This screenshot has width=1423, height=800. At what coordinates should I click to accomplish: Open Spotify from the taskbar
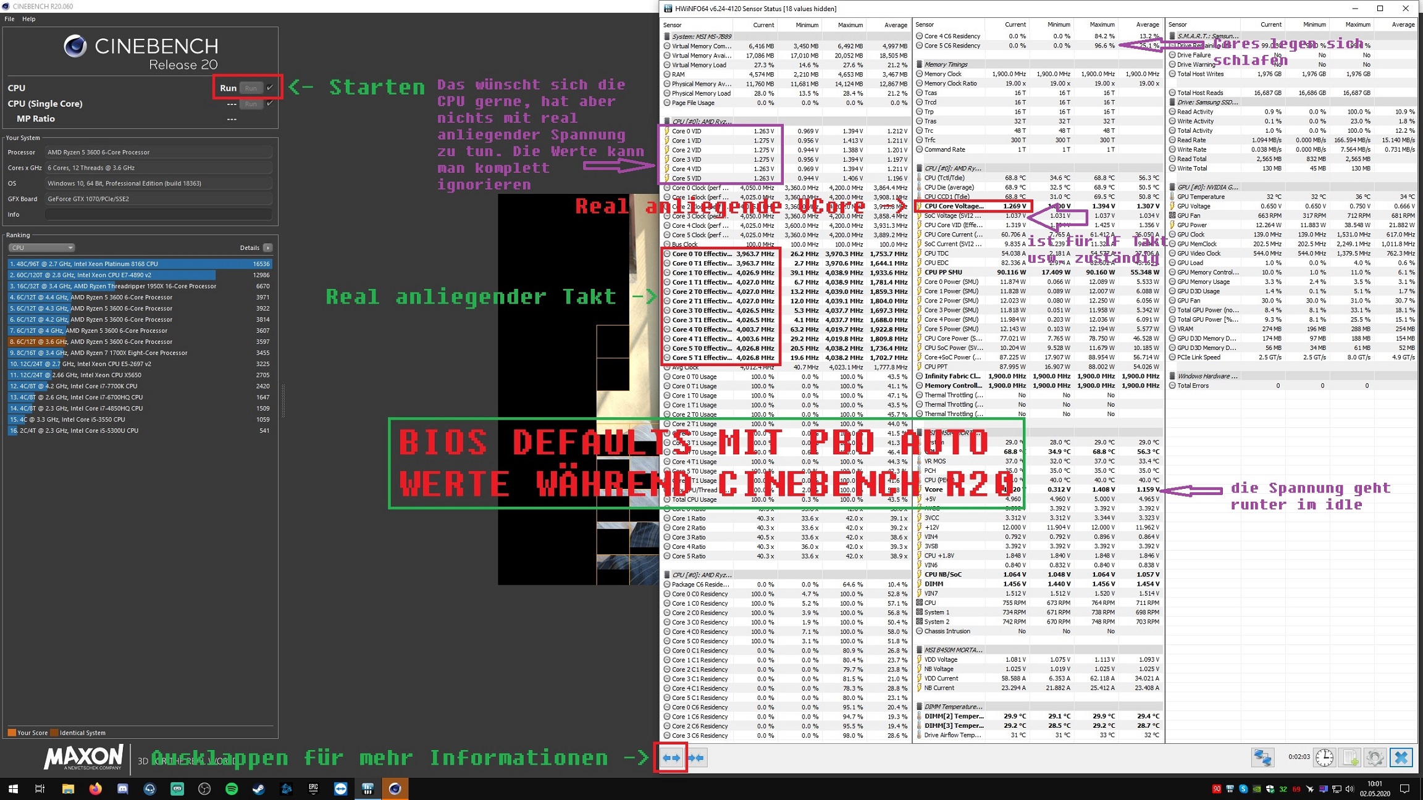point(232,789)
